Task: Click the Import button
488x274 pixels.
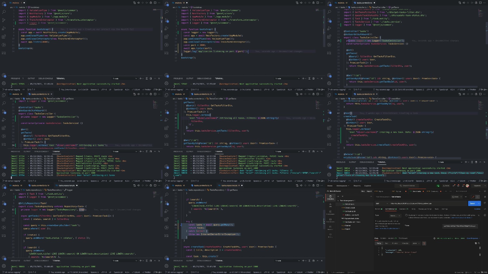Action: click(369, 191)
